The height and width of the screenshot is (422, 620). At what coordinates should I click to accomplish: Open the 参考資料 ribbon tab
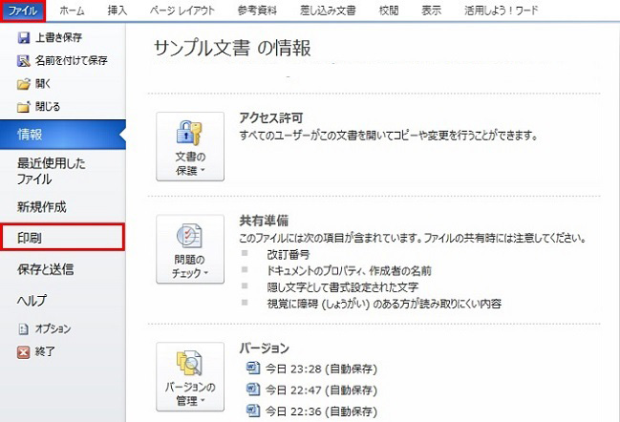(257, 11)
